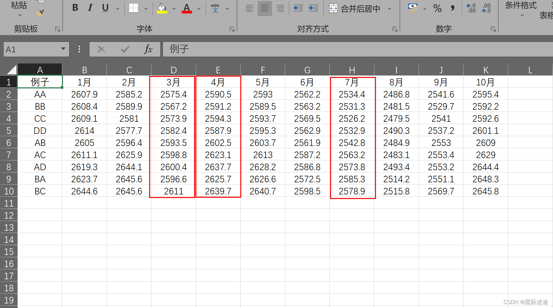Open borders dropdown arrow

(x=146, y=9)
